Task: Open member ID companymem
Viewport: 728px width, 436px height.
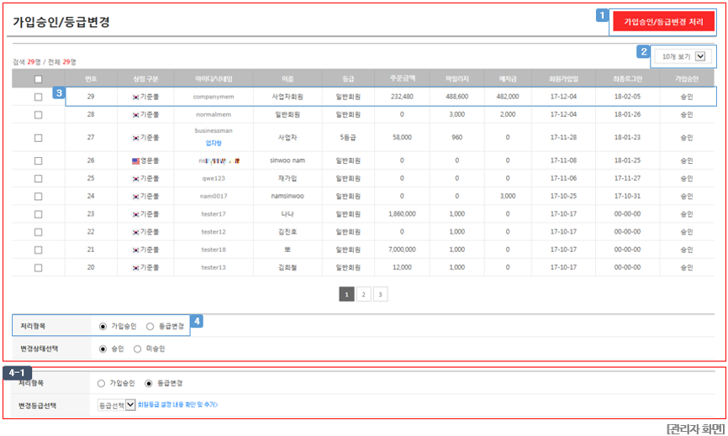Action: pyautogui.click(x=214, y=97)
